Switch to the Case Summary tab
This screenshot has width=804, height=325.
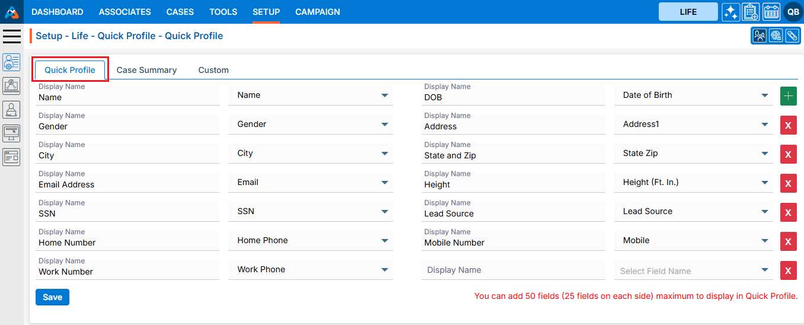[x=146, y=70]
